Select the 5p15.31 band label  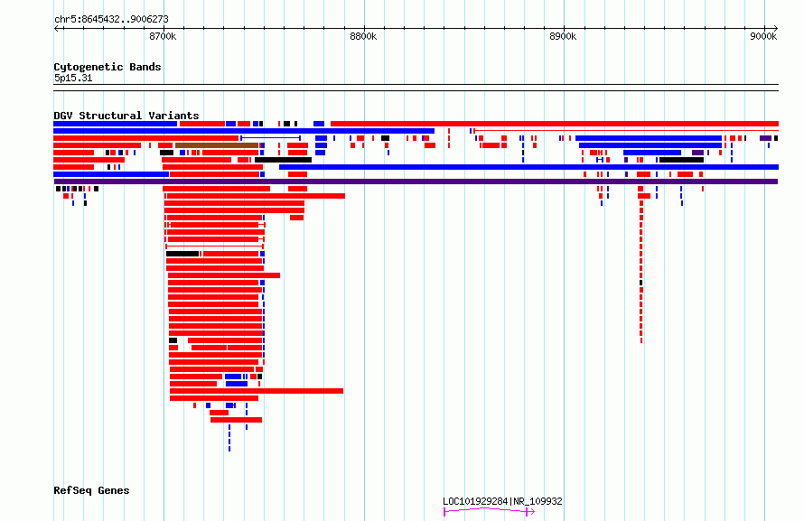pyautogui.click(x=73, y=78)
